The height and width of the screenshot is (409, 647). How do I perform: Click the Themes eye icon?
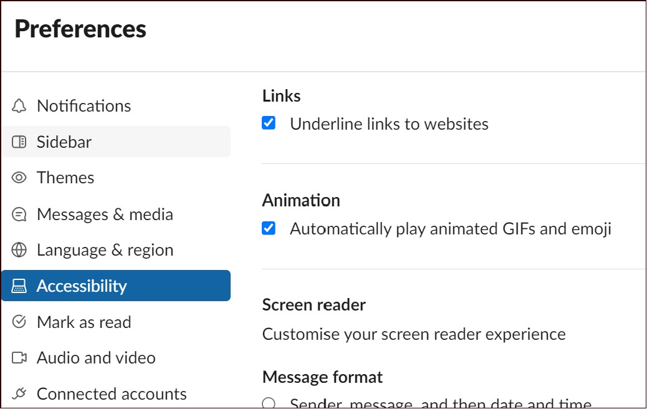point(19,177)
